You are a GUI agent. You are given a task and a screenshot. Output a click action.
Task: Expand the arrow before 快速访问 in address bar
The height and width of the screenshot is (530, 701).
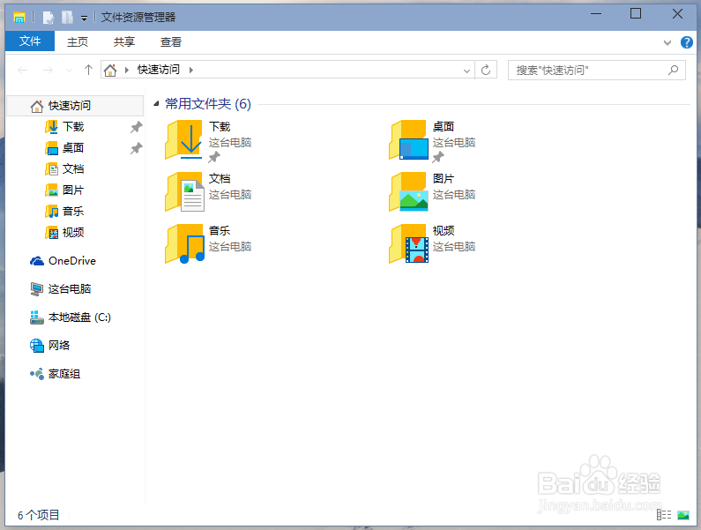pos(127,70)
